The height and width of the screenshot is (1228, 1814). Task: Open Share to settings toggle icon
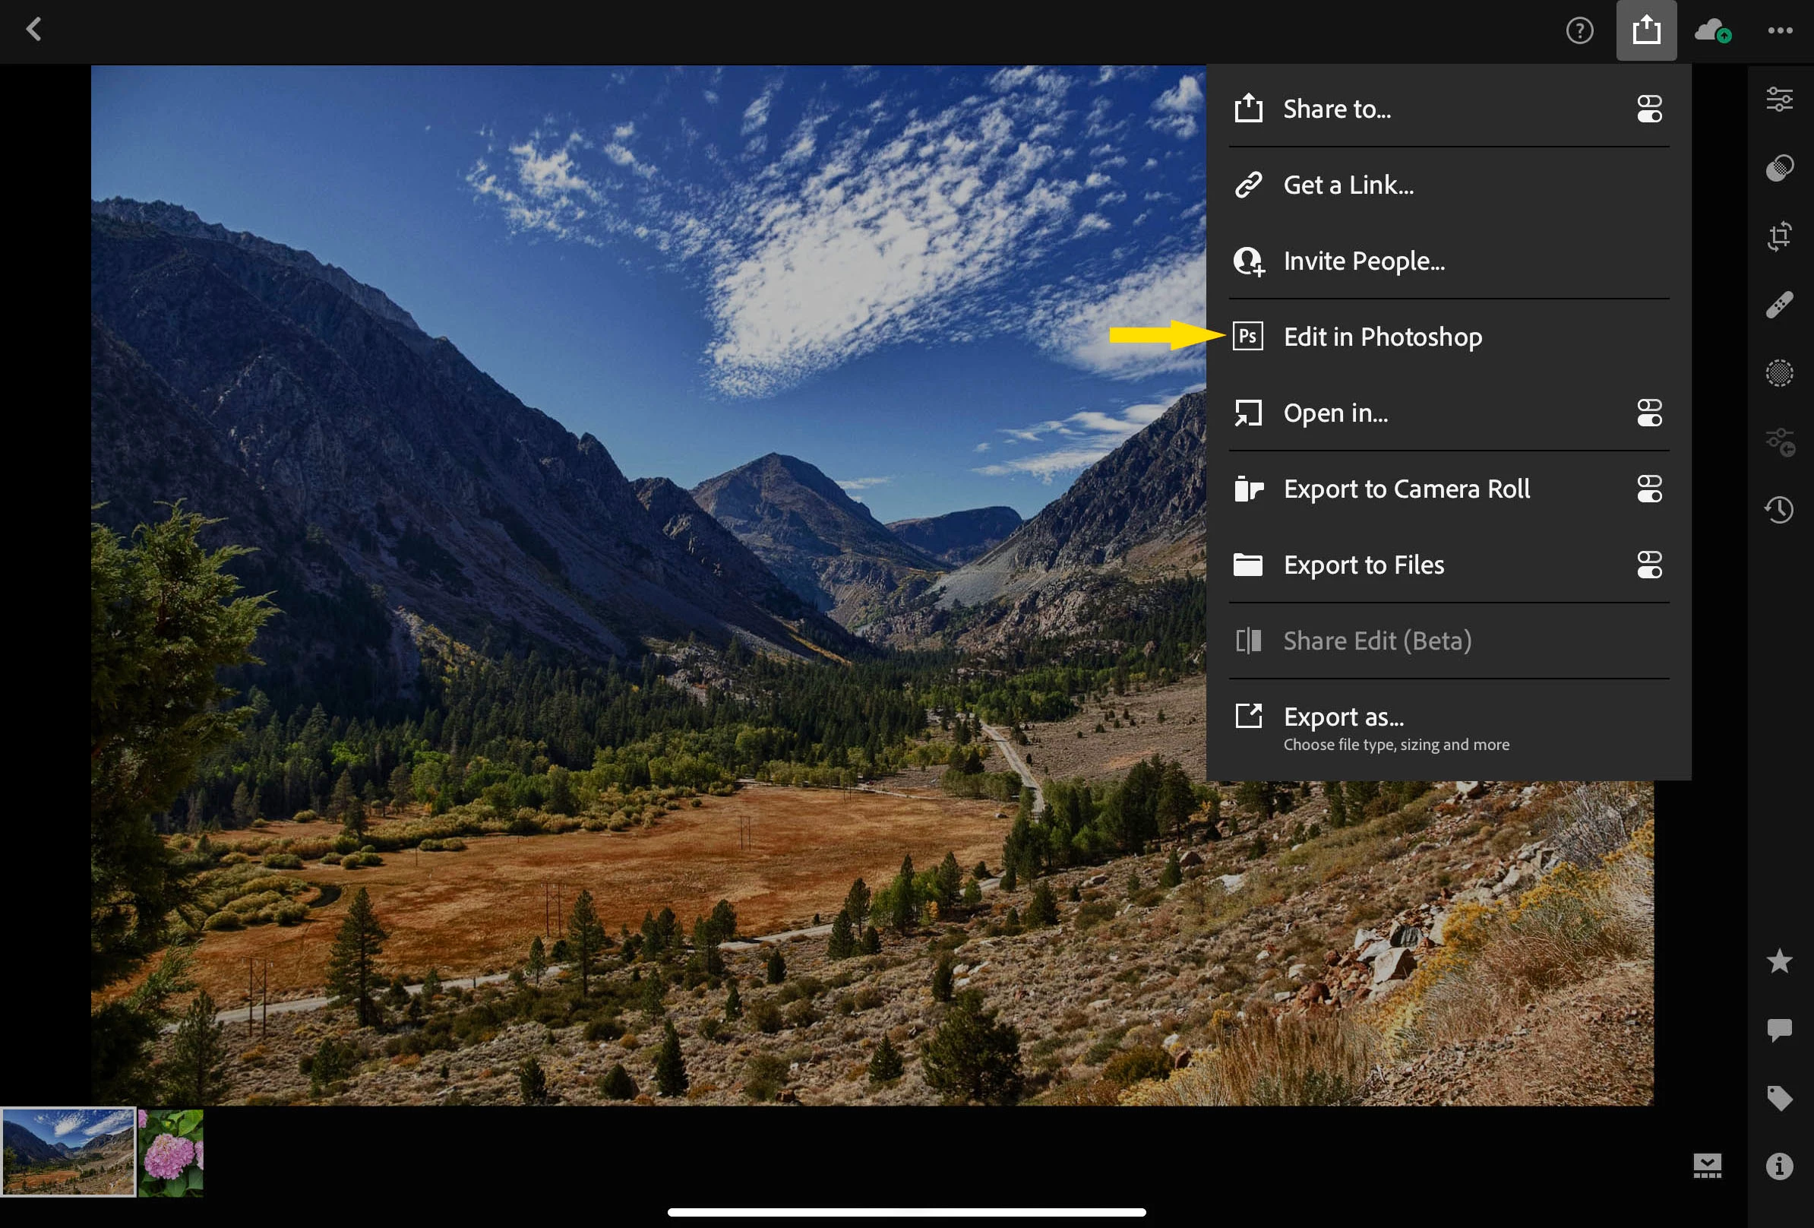pos(1648,109)
